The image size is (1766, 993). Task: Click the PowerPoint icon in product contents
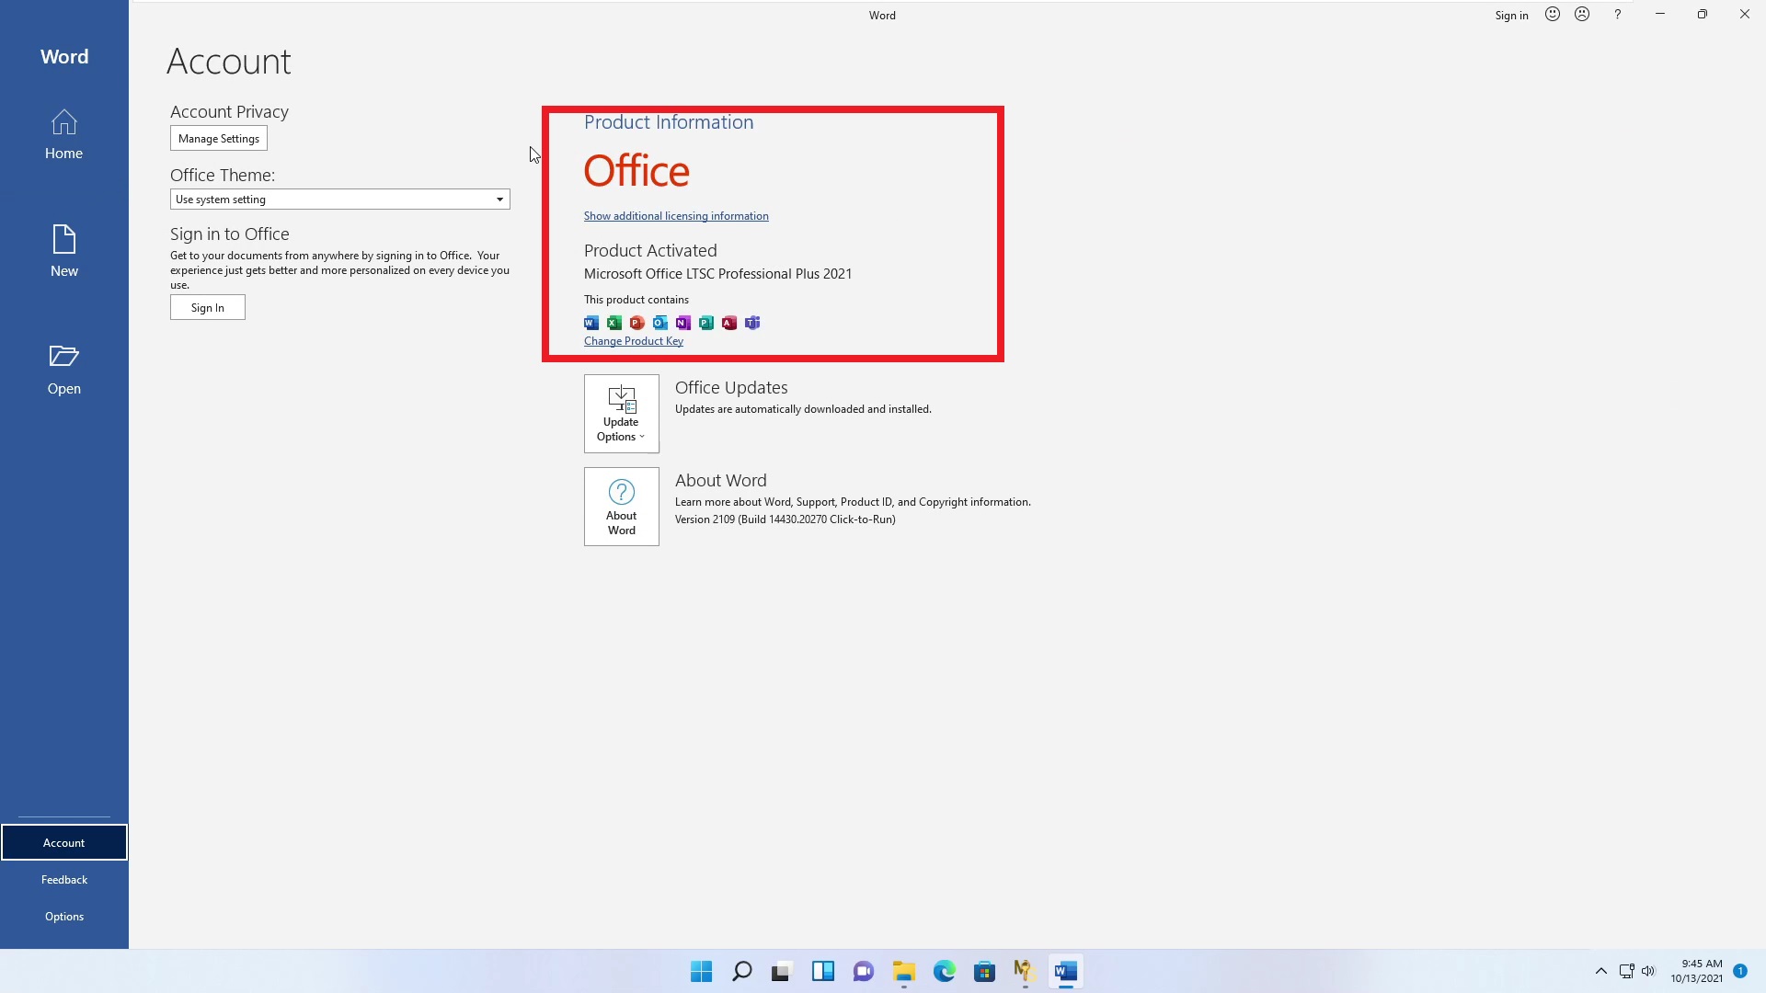click(637, 323)
